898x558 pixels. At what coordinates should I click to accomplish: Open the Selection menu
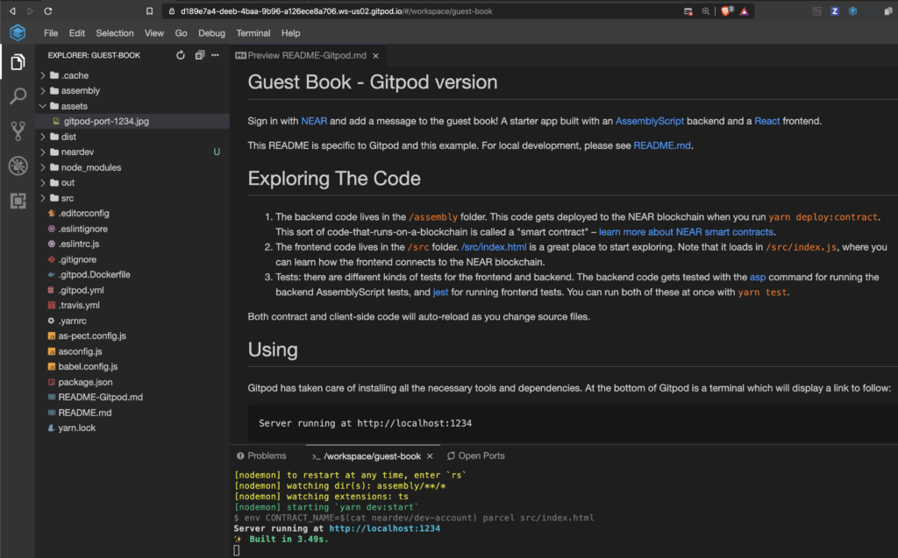tap(115, 33)
